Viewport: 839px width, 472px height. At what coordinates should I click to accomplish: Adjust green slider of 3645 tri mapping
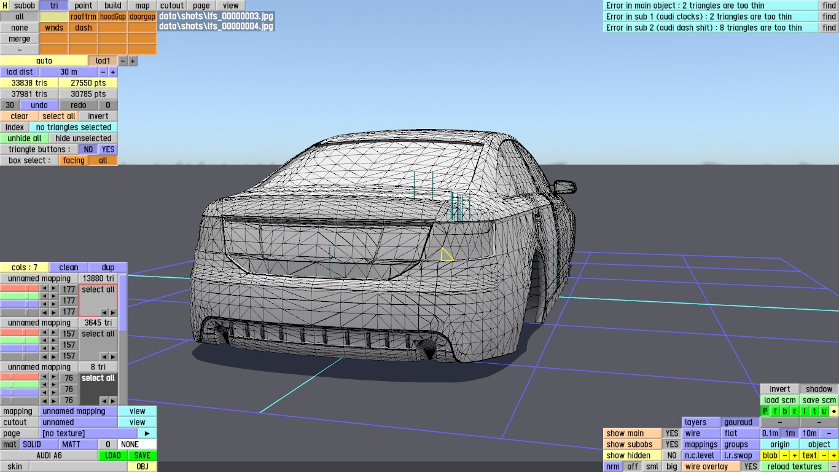coord(20,340)
